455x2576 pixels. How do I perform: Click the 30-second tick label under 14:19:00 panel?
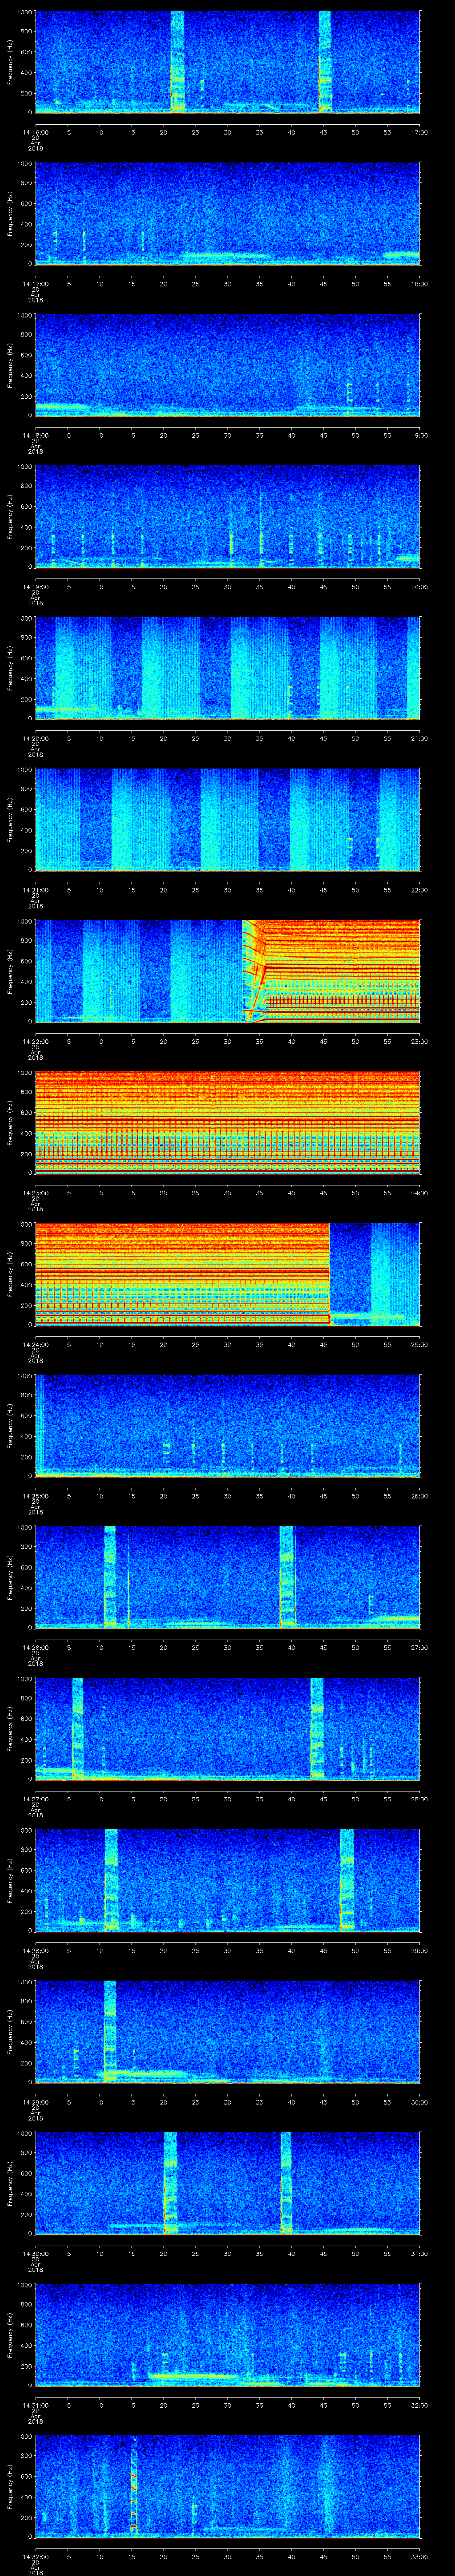click(228, 587)
